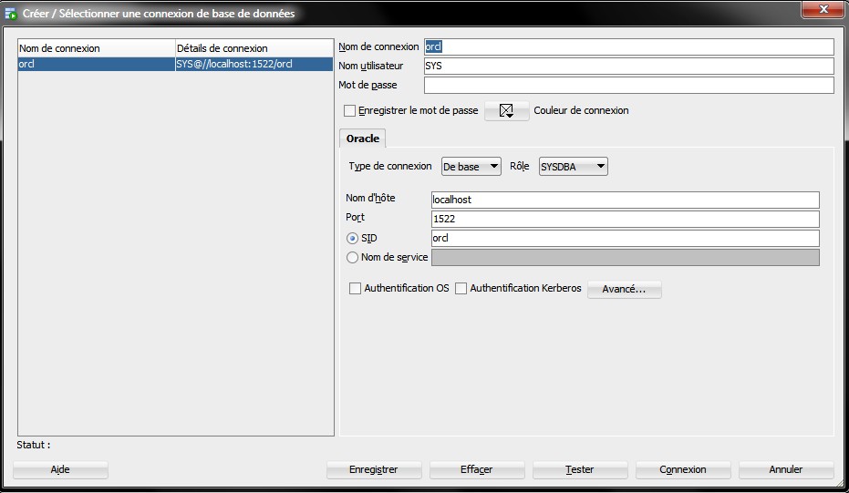
Task: Click the Effacer button
Action: coord(476,469)
